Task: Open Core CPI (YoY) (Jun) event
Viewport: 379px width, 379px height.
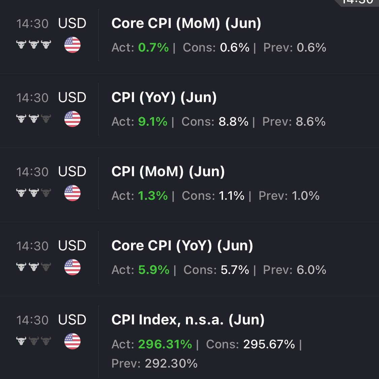Action: (x=182, y=246)
